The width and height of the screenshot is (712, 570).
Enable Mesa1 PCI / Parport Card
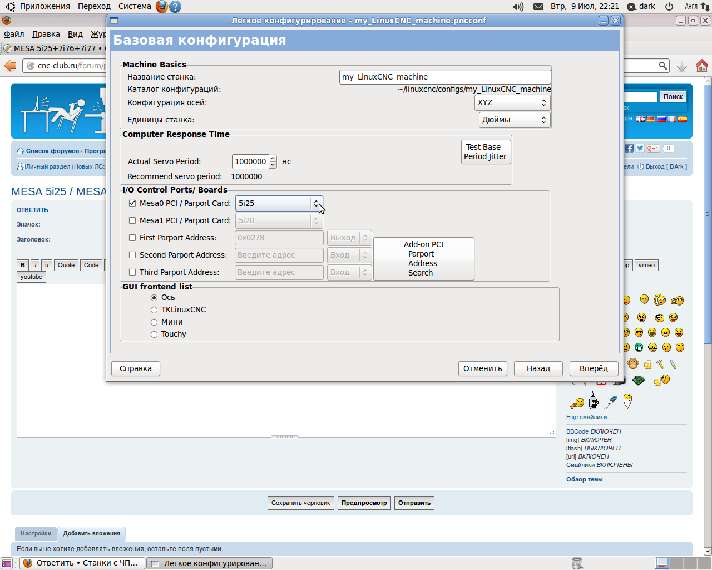coord(132,220)
